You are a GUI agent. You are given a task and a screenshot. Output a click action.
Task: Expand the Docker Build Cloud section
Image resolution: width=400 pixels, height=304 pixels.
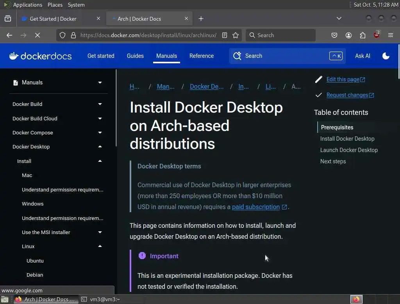100,118
